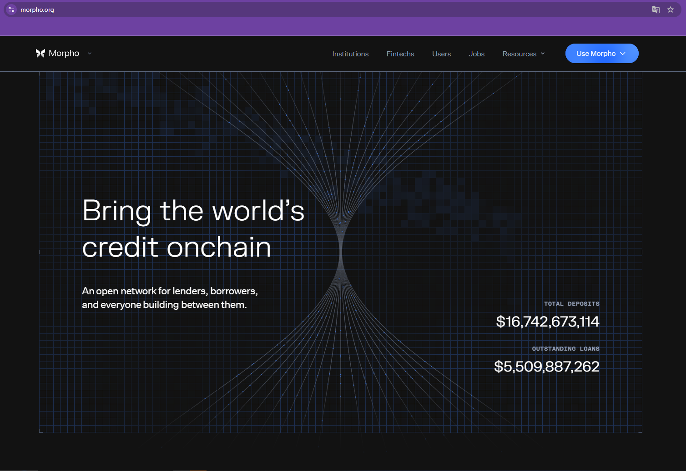
Task: Open the Fintechs nav item
Action: tap(400, 54)
